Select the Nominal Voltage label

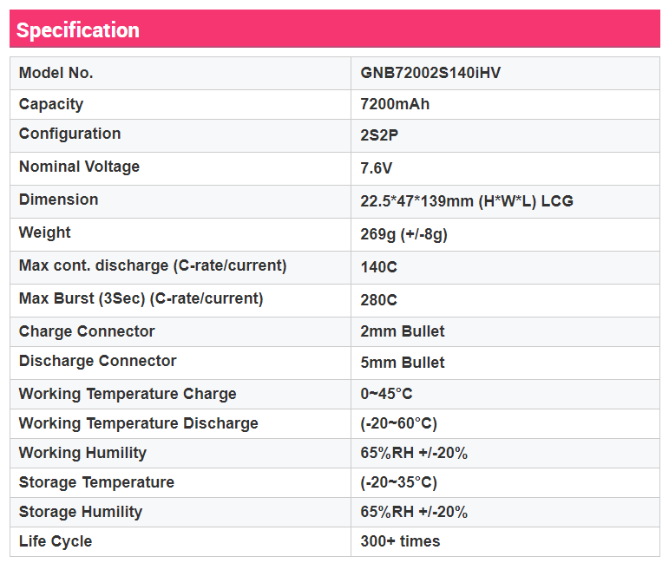[x=79, y=167]
